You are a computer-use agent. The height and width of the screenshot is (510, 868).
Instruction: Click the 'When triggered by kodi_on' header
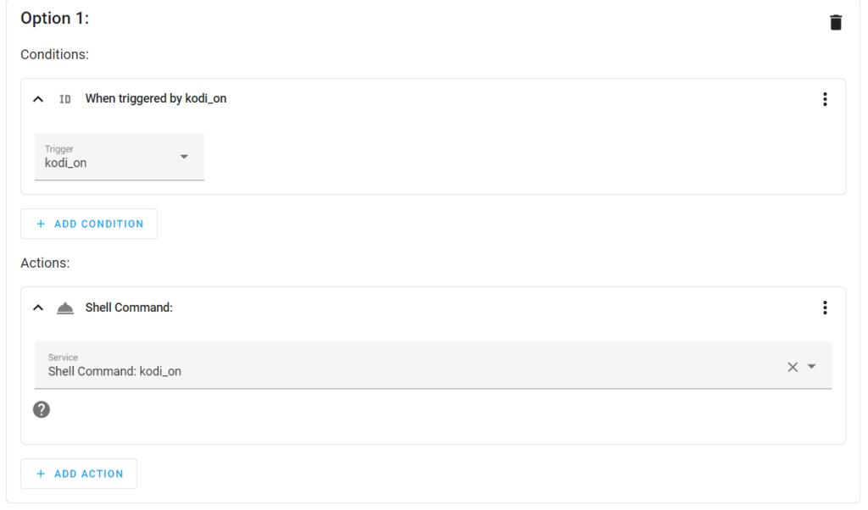(156, 98)
